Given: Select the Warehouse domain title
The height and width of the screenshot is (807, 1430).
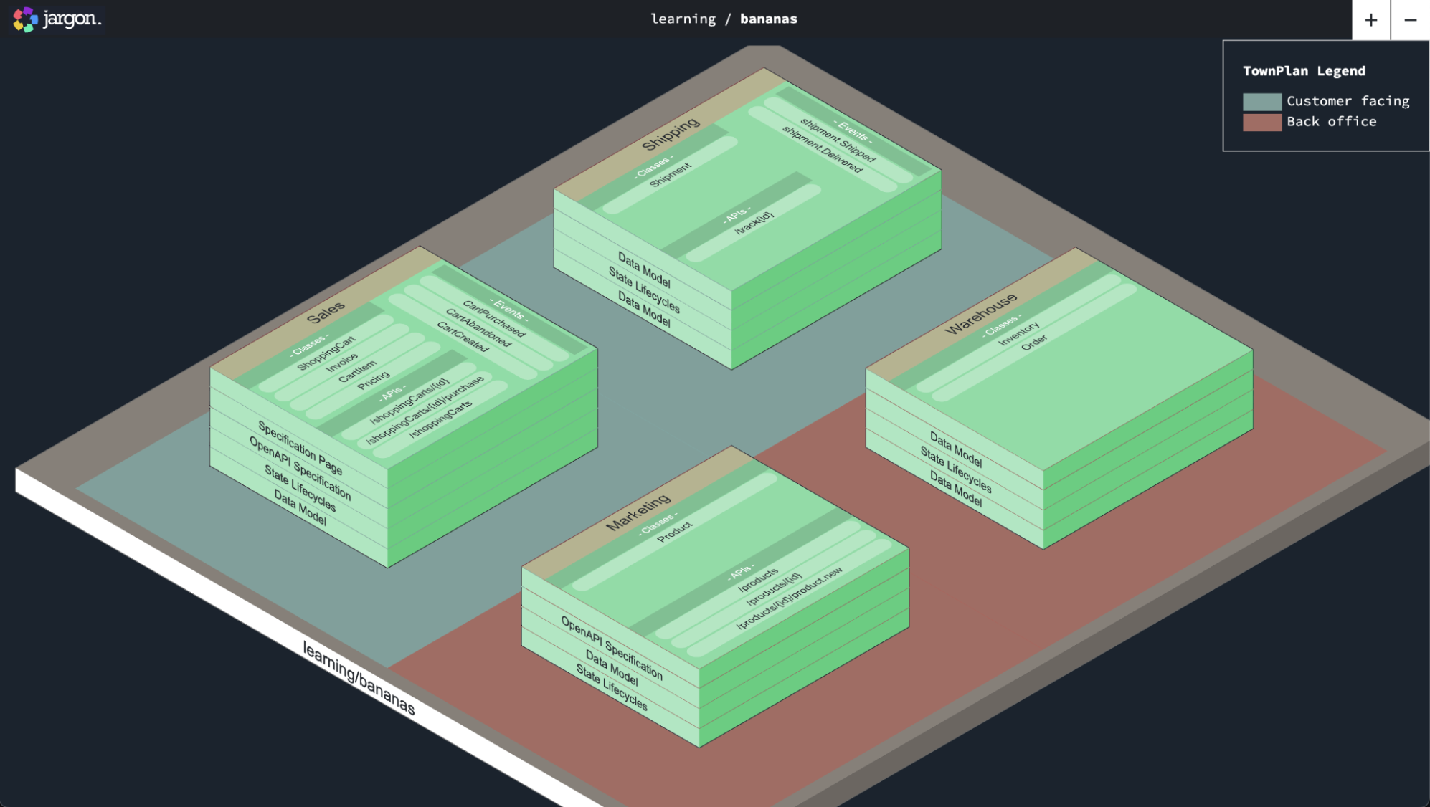Looking at the screenshot, I should tap(980, 314).
